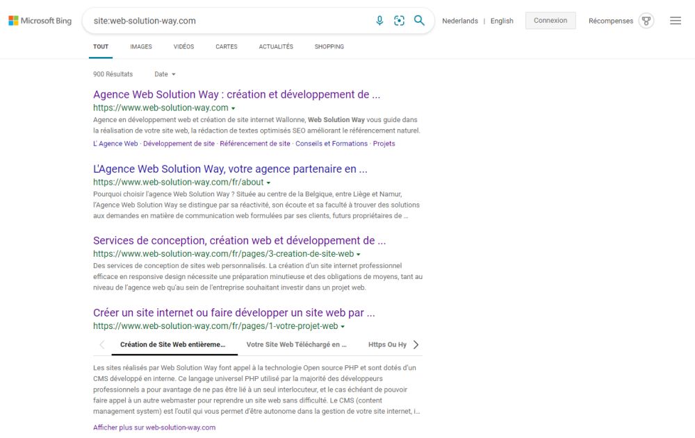Image resolution: width=695 pixels, height=438 pixels.
Task: Expand arrow beside 1-votre-projet-web URL
Action: click(x=342, y=326)
